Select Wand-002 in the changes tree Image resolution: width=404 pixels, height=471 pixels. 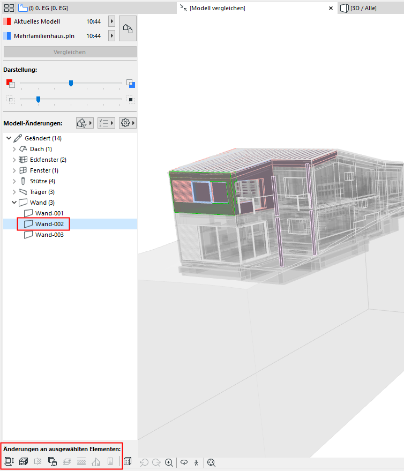[x=49, y=224]
